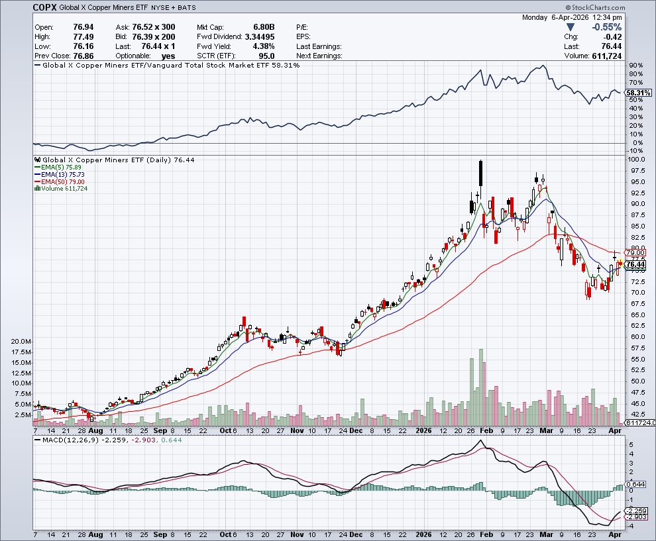Viewport: 656px width, 541px height.
Task: Select the ratio line marker above the overlay chart
Action: 37,66
